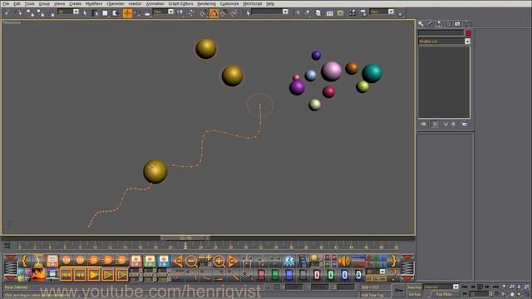The width and height of the screenshot is (532, 299).
Task: Click the Quick Render teapot icon
Action: point(401,13)
